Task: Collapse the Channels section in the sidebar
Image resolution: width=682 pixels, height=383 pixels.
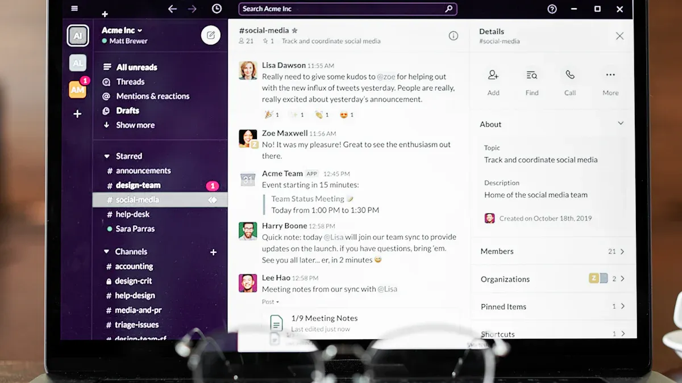Action: tap(108, 251)
